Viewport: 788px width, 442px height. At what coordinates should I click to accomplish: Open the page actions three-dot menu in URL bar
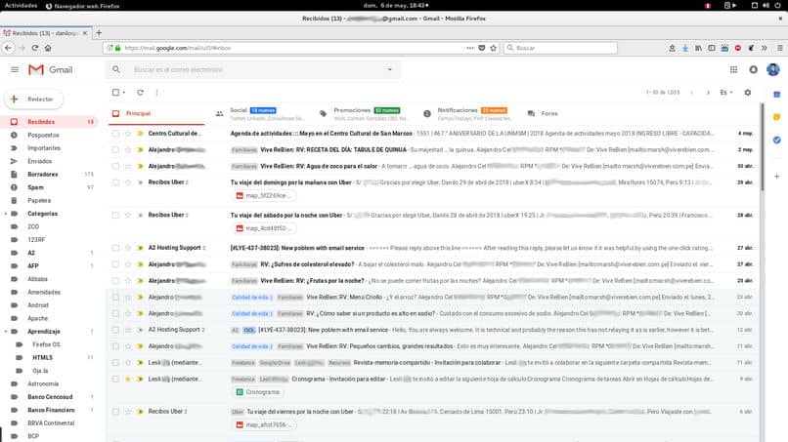pos(470,48)
